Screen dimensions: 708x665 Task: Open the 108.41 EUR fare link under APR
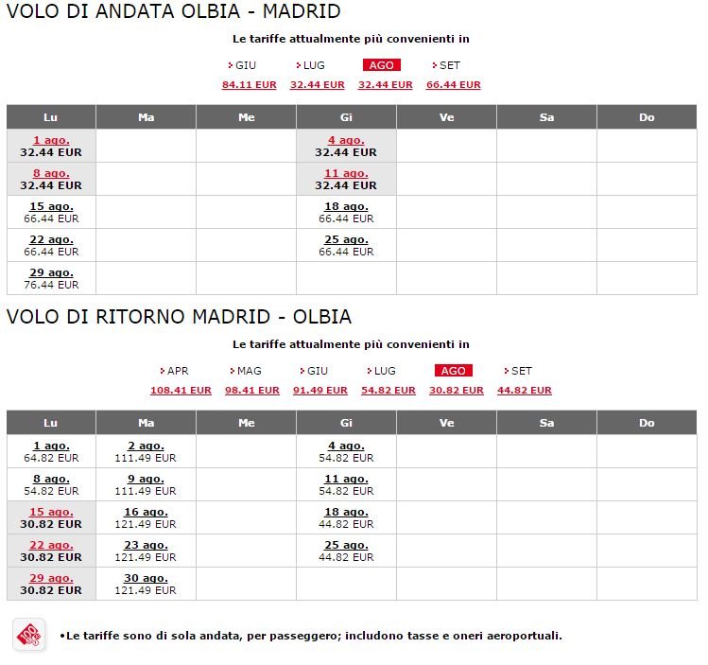[x=181, y=390]
